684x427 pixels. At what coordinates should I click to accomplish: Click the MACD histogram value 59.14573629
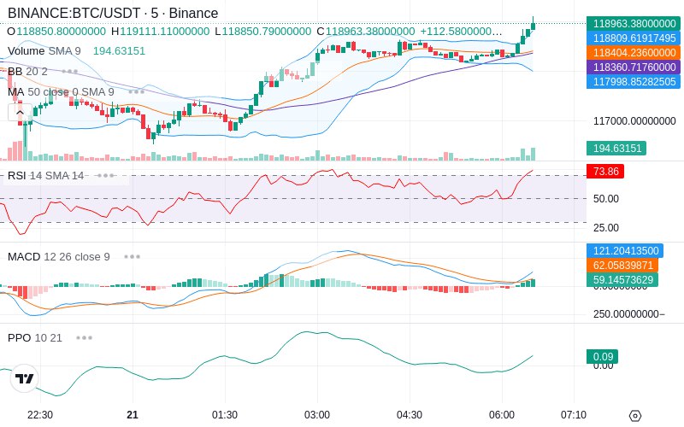point(622,279)
